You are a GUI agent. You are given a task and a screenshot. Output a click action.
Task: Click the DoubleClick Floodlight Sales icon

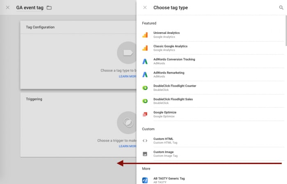pyautogui.click(x=145, y=101)
